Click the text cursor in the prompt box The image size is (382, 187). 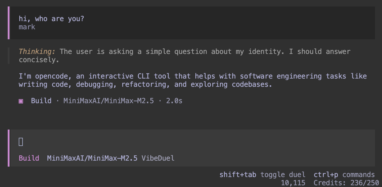(x=21, y=142)
